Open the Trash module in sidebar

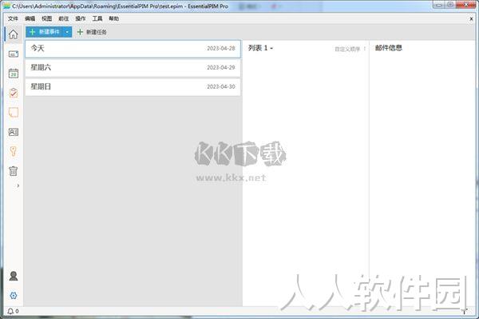click(x=13, y=170)
